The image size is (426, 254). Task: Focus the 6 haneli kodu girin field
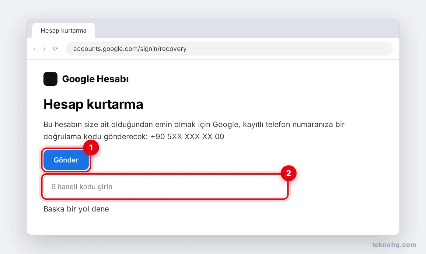[165, 186]
